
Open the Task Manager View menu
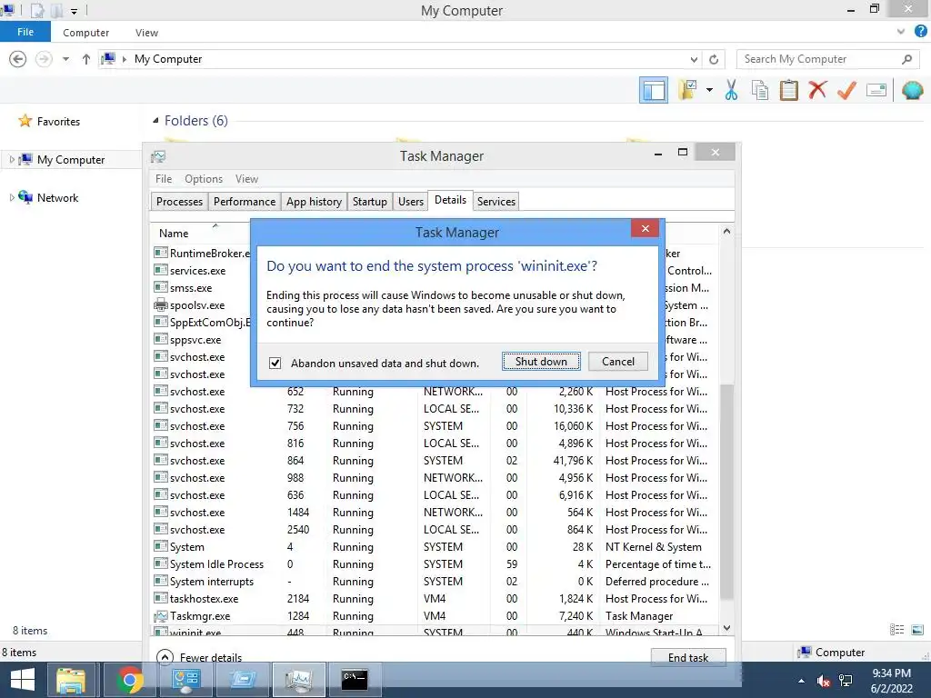(246, 179)
